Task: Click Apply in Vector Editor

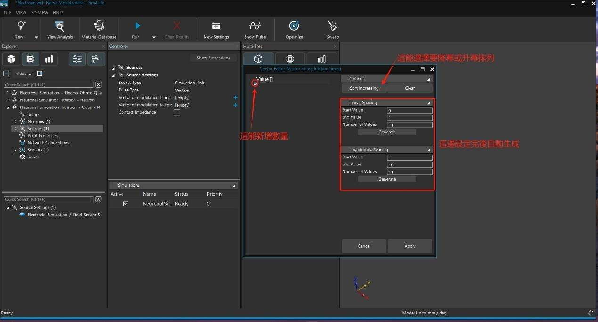Action: tap(410, 246)
